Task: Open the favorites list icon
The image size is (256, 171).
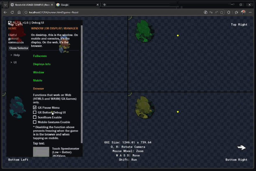Action: pyautogui.click(x=236, y=12)
